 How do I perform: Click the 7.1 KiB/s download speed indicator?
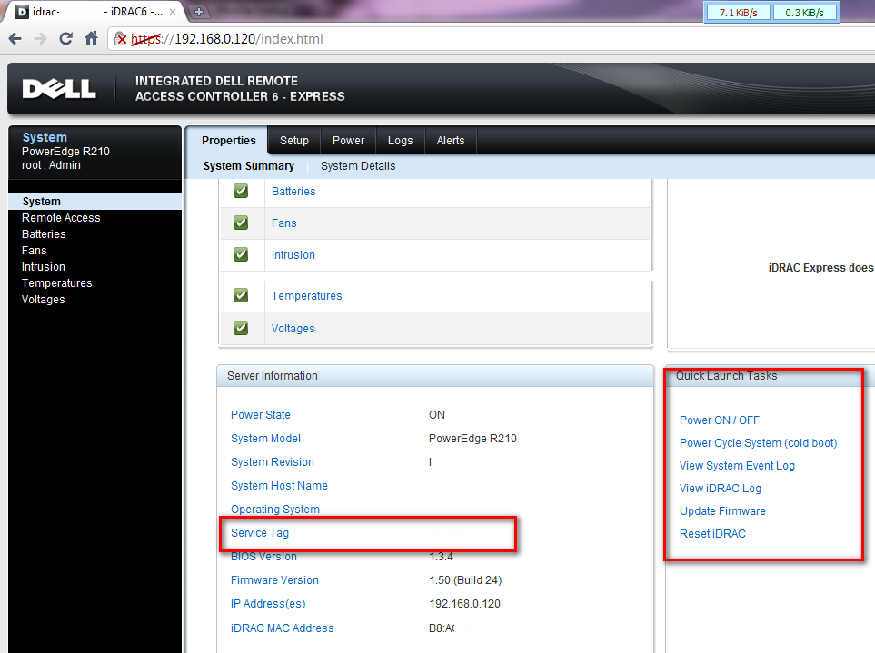pos(739,13)
